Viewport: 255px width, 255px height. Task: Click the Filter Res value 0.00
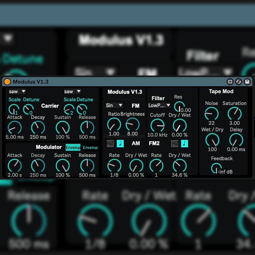186,110
